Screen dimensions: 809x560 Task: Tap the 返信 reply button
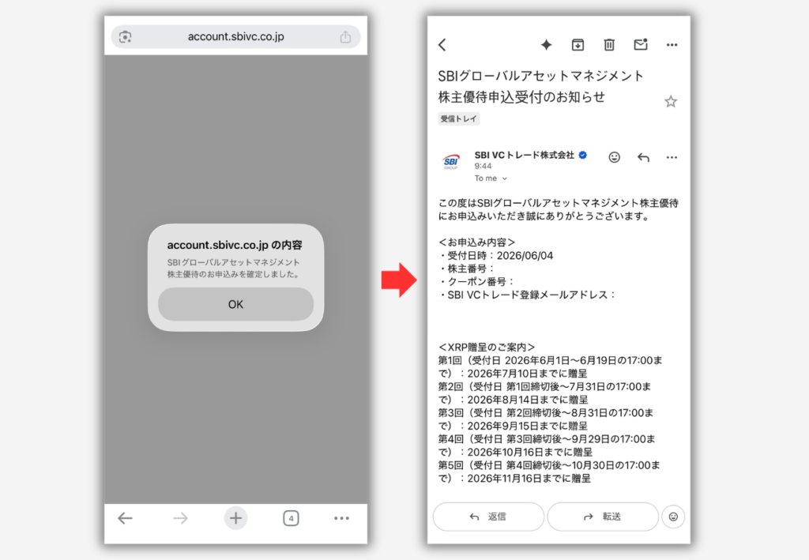(488, 517)
